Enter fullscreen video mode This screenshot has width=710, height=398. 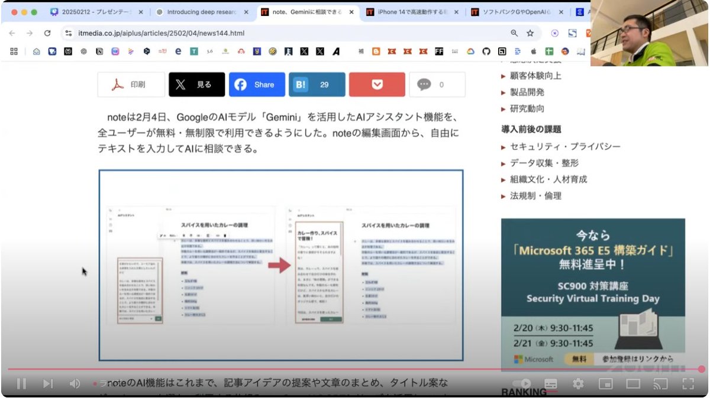click(688, 384)
